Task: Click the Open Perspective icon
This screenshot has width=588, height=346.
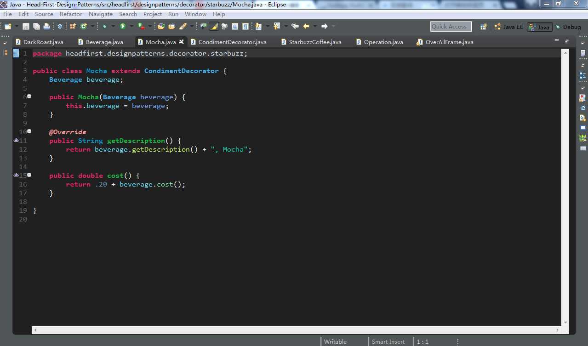Action: (x=483, y=27)
